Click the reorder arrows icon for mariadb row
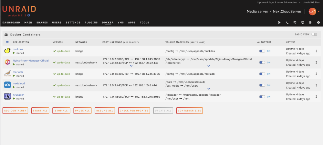This screenshot has height=145, width=323. 316,74
